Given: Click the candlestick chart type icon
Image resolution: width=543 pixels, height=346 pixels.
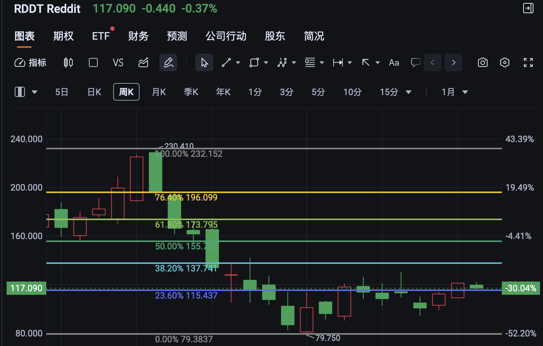Looking at the screenshot, I should pyautogui.click(x=68, y=62).
